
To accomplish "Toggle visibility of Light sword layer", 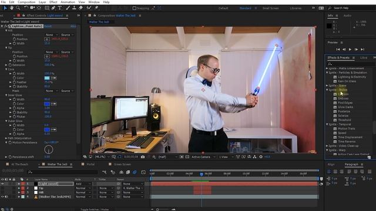I will pos(2,183).
